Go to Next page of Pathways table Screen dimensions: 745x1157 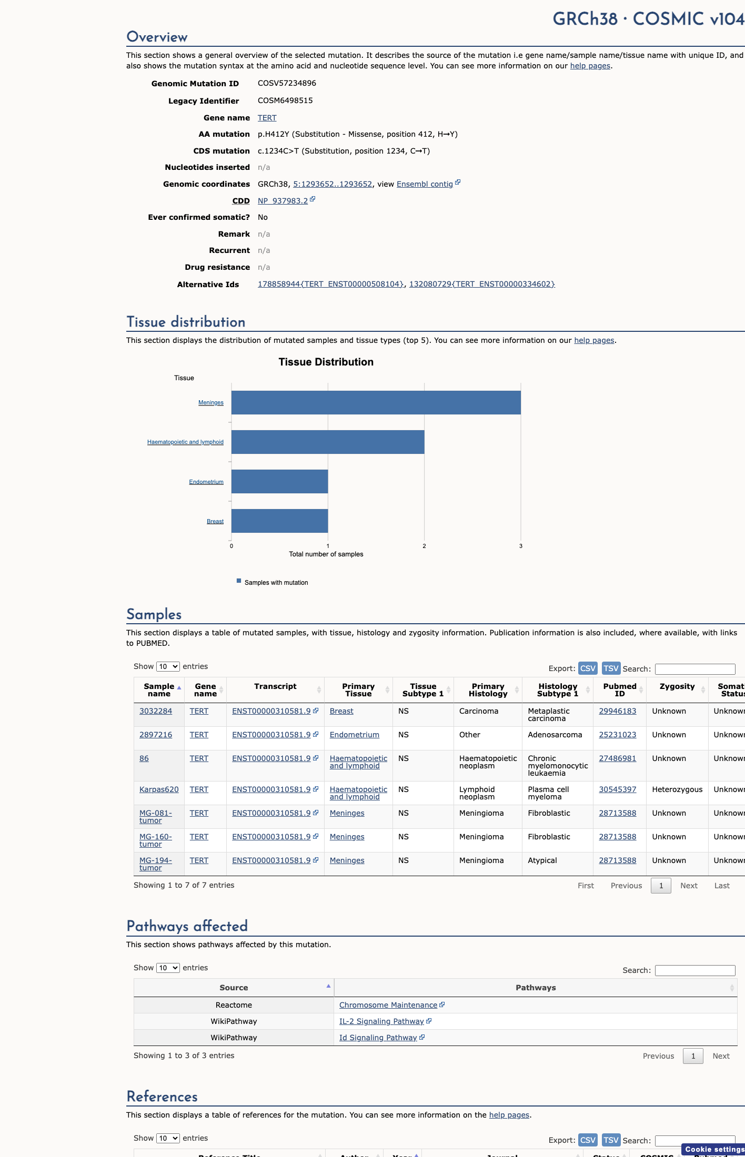[x=721, y=1056]
